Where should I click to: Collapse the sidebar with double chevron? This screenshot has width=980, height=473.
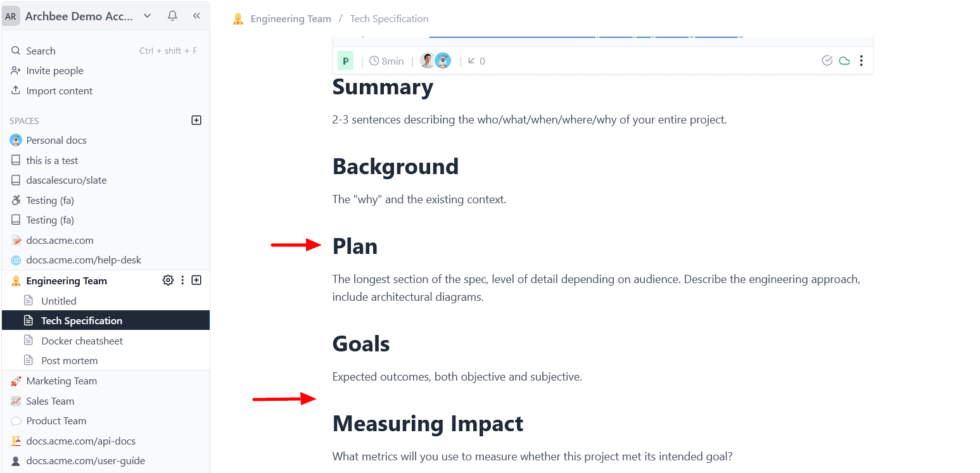point(196,16)
